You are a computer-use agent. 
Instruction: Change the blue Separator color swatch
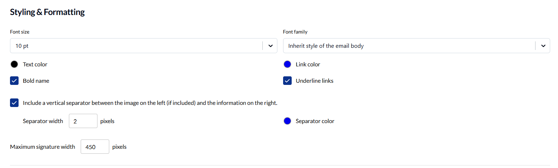tap(287, 121)
